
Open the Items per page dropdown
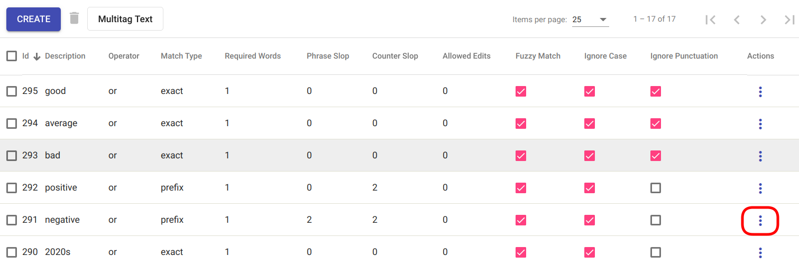click(x=590, y=20)
